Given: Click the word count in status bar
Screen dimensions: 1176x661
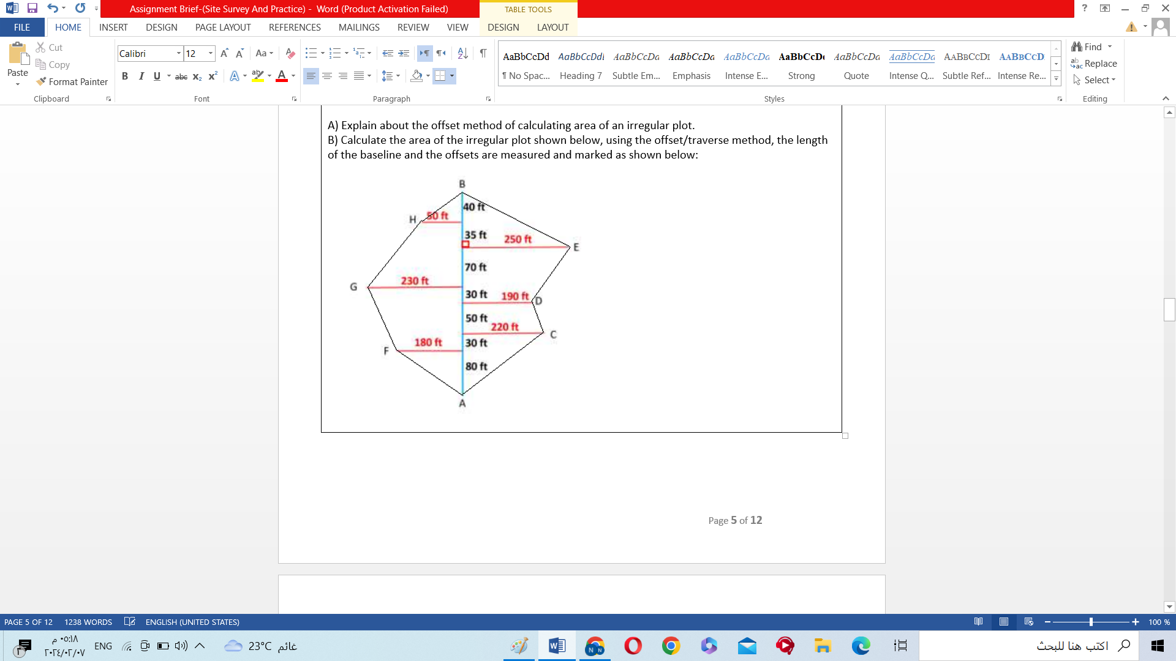Looking at the screenshot, I should (88, 622).
